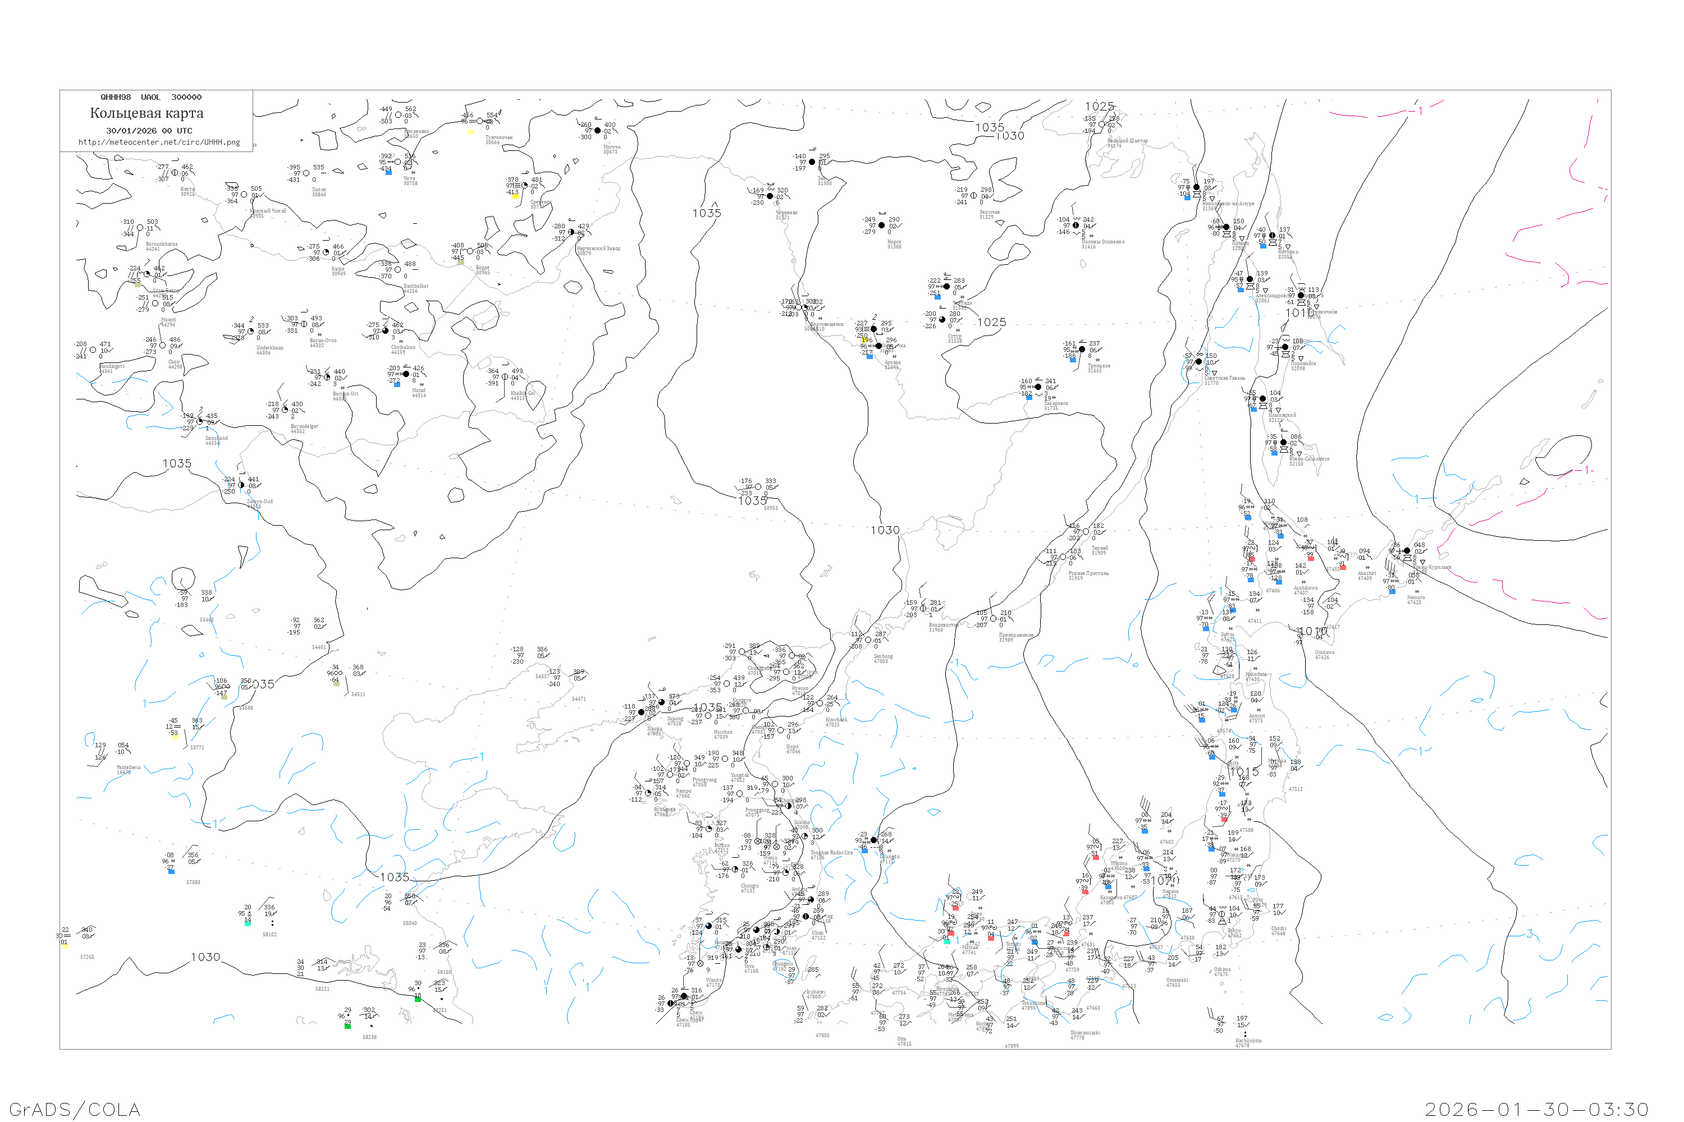Click the 1025 isobar label near Большой Шантар
1684x1122 pixels.
click(x=1100, y=107)
